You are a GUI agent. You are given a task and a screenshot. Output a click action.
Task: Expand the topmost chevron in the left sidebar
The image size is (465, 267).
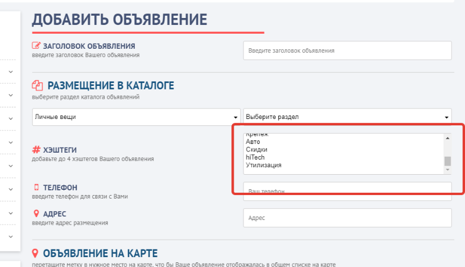tap(11, 71)
